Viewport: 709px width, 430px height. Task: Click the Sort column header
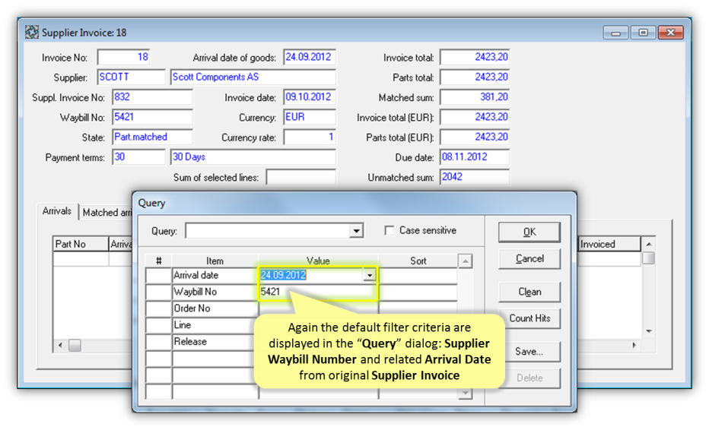(x=418, y=261)
